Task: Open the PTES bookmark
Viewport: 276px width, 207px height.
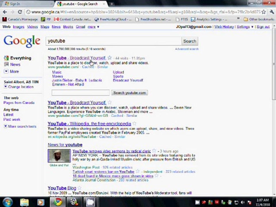Action: tap(182, 19)
